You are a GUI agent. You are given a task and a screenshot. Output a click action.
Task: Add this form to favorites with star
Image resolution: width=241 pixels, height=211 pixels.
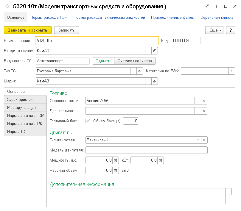(7, 7)
